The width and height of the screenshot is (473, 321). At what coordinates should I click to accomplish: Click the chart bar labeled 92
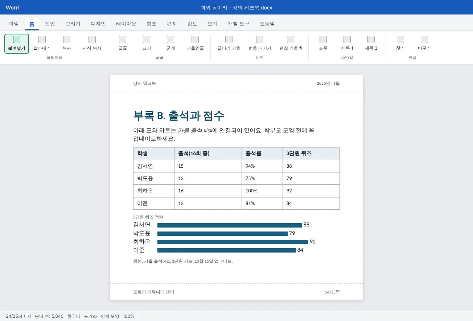[233, 242]
